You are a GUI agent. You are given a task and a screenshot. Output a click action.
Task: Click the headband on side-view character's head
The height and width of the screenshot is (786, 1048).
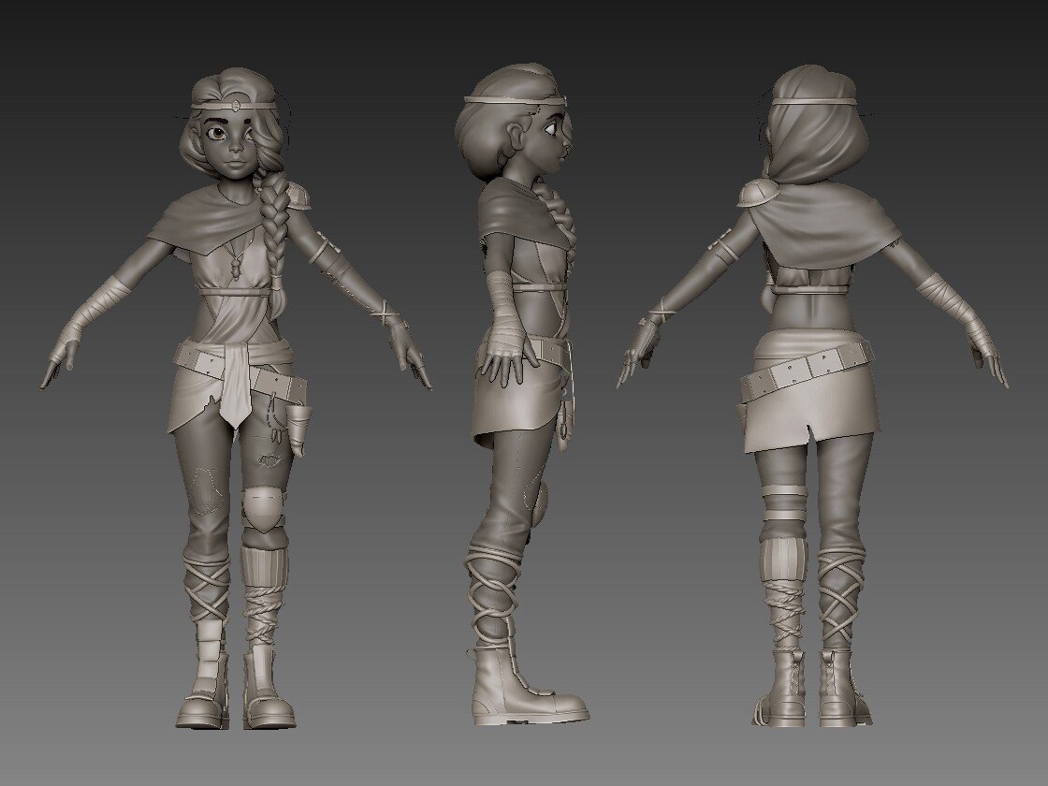click(x=516, y=99)
